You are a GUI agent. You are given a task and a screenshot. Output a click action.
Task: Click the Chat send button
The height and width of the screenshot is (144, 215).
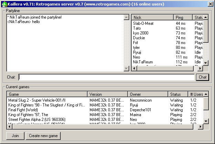point(203,77)
